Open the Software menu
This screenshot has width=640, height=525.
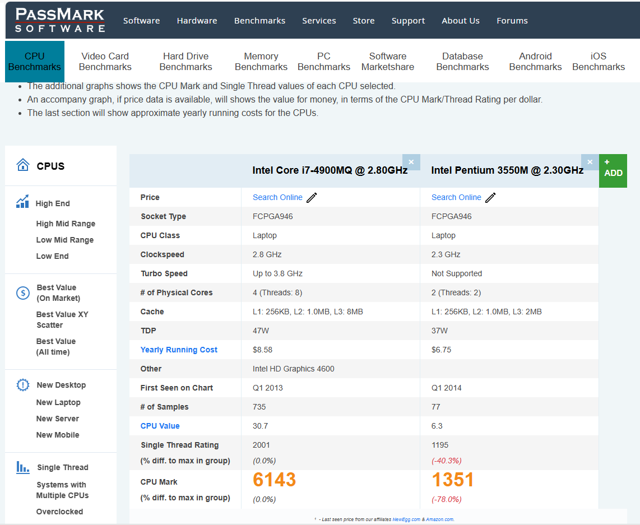click(x=142, y=21)
